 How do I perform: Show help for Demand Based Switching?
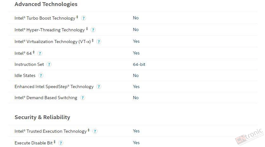click(82, 98)
